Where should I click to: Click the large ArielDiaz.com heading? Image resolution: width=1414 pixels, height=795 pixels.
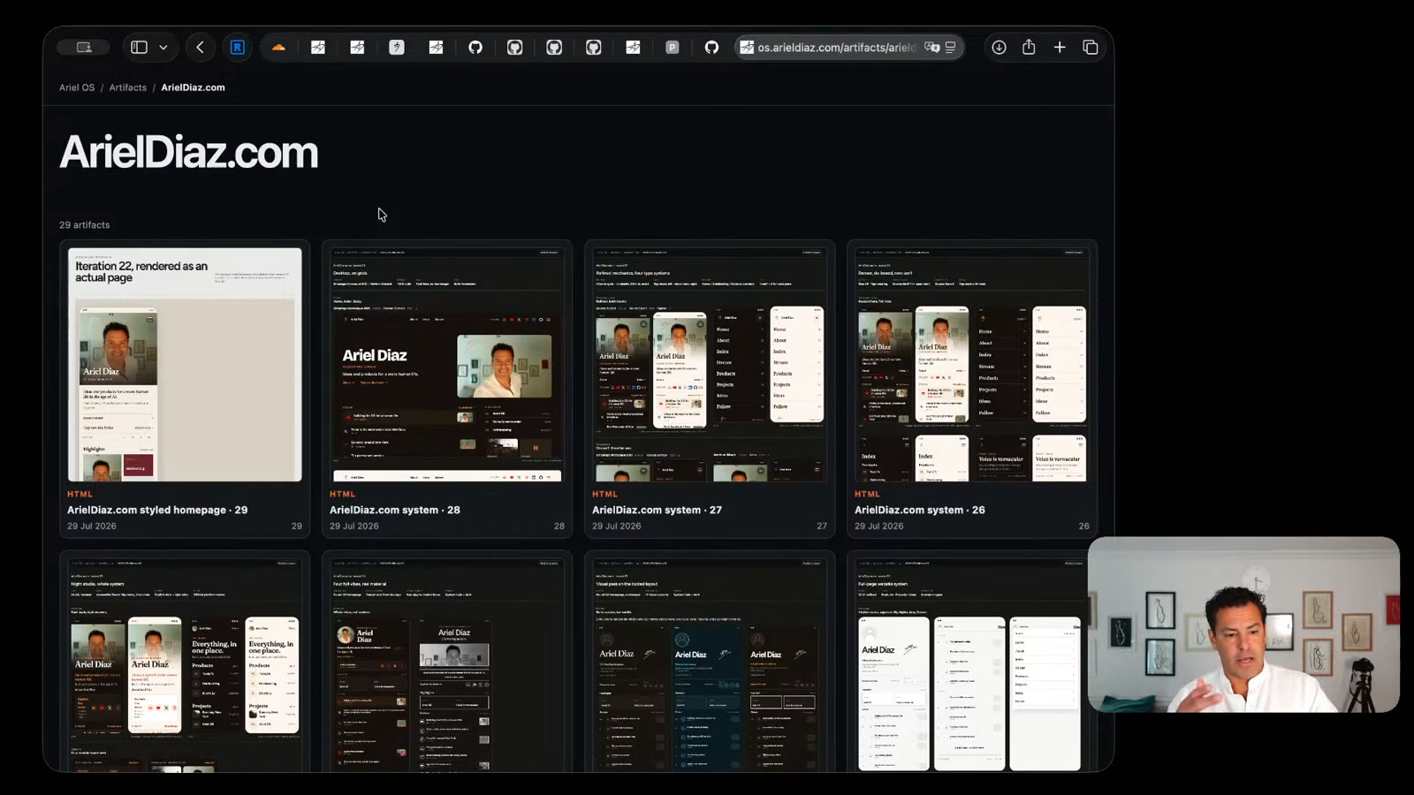point(188,153)
